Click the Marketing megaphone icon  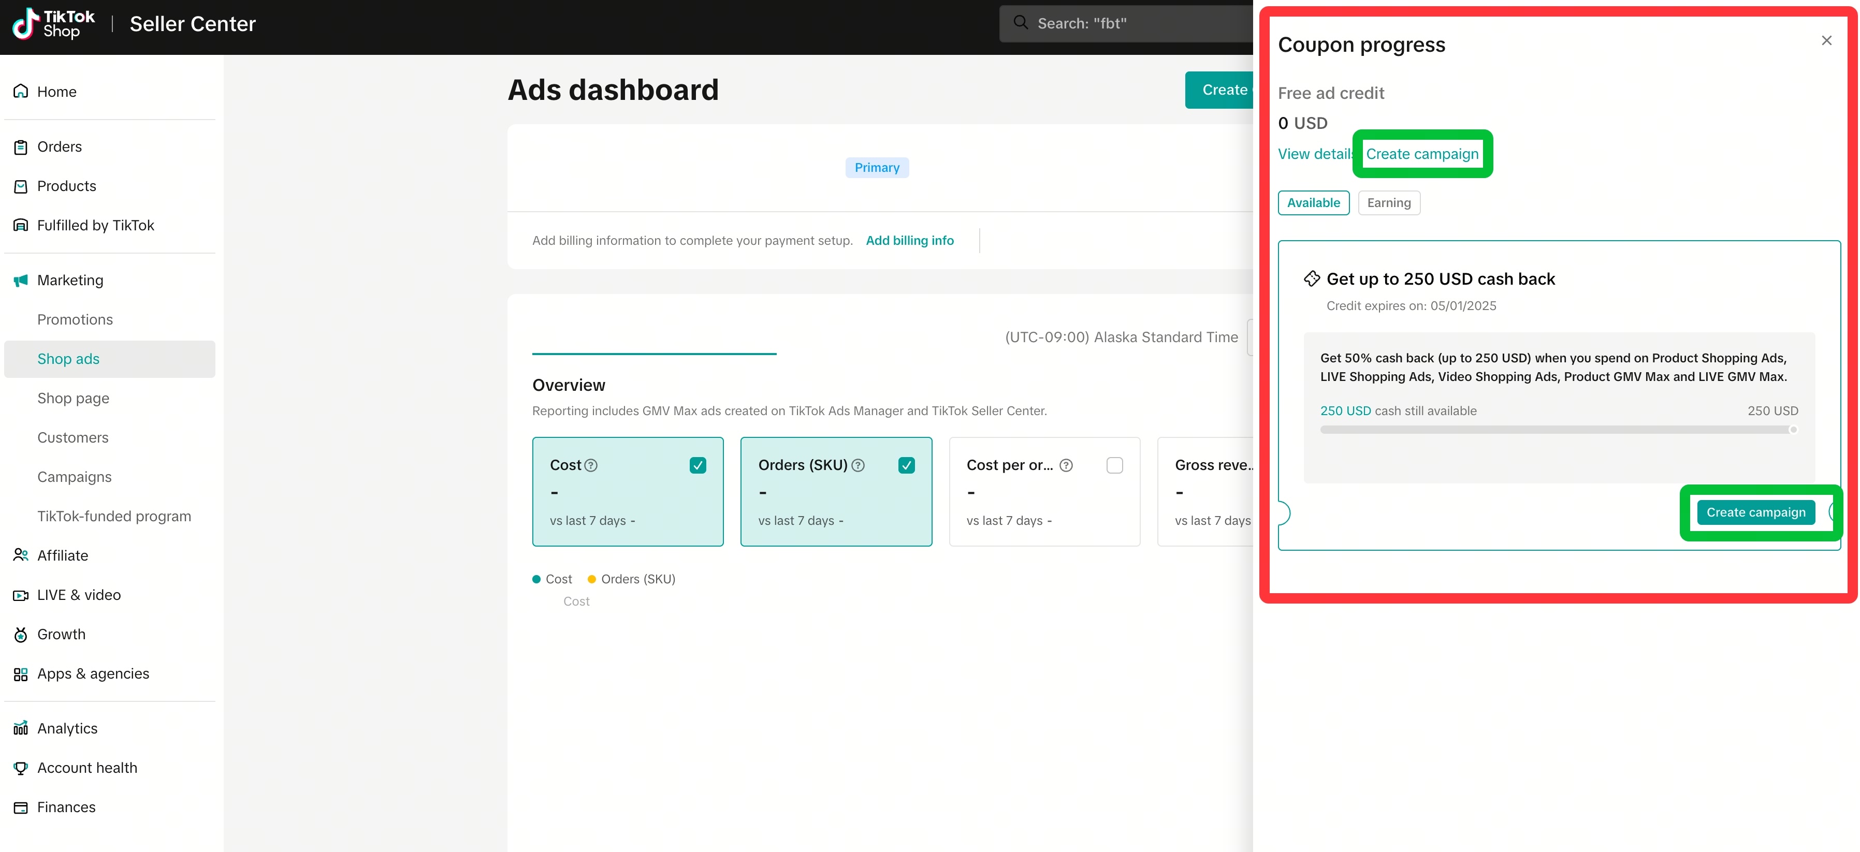pyautogui.click(x=21, y=280)
